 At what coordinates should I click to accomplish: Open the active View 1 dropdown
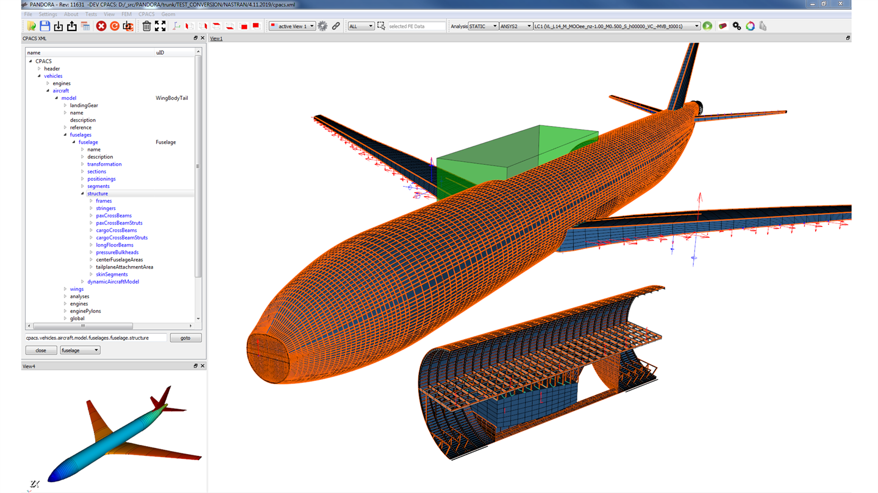292,26
